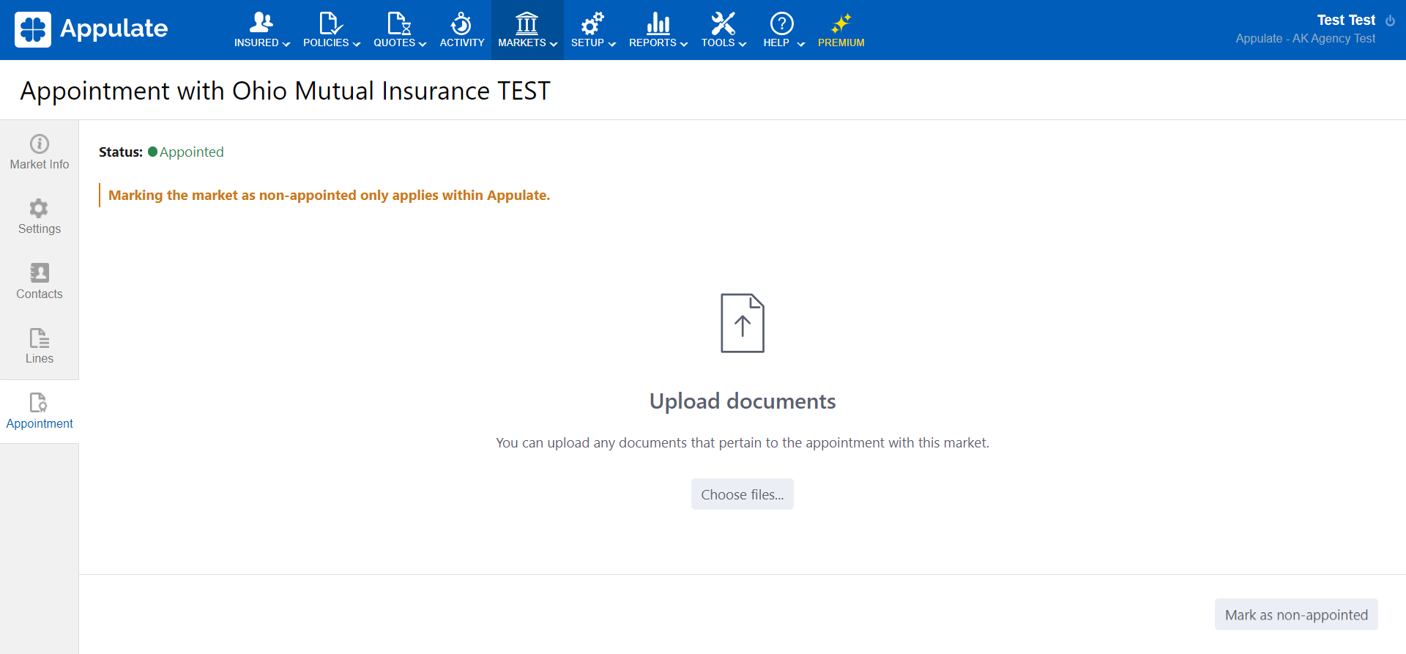This screenshot has height=654, width=1406.
Task: Click Mark as non-appointed button
Action: pos(1295,614)
